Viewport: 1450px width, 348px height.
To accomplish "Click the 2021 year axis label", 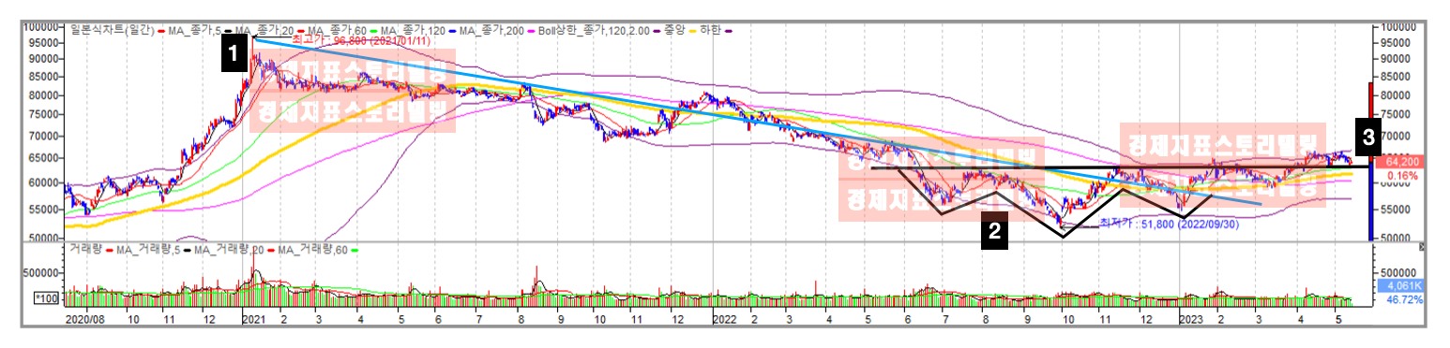I will coord(255,318).
